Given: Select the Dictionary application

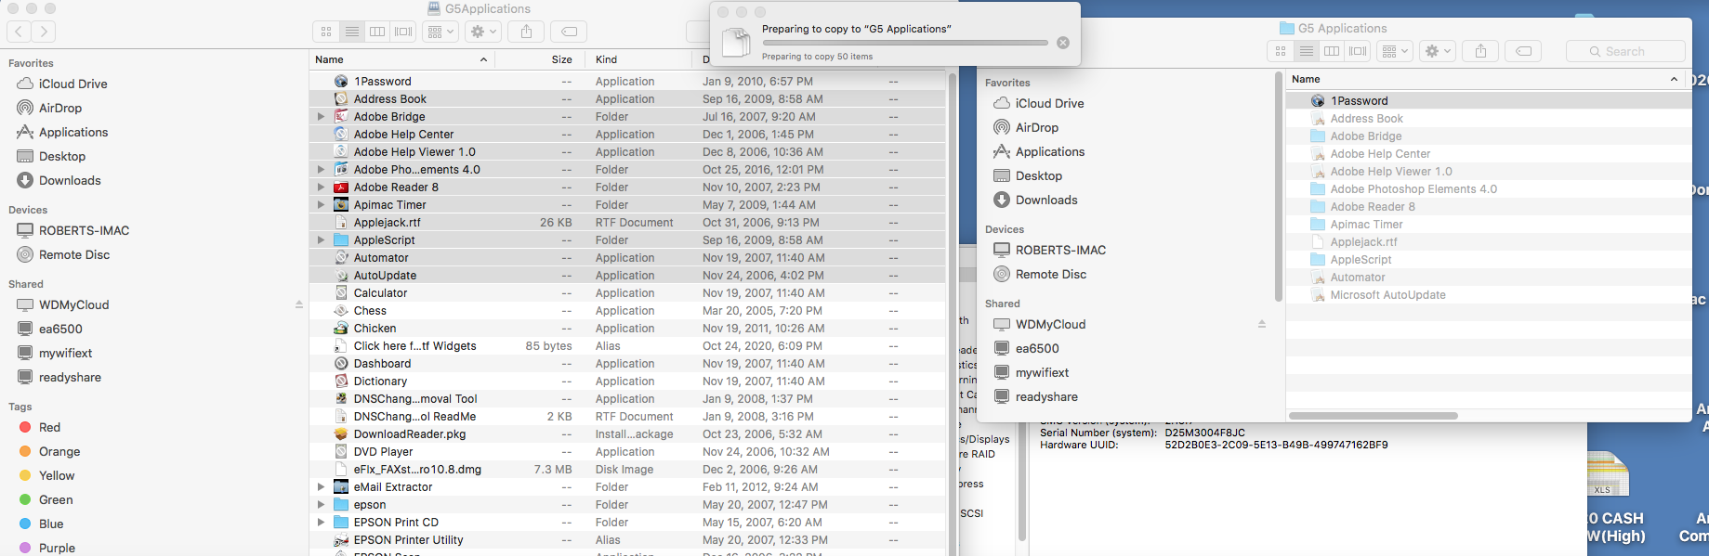Looking at the screenshot, I should pos(380,381).
